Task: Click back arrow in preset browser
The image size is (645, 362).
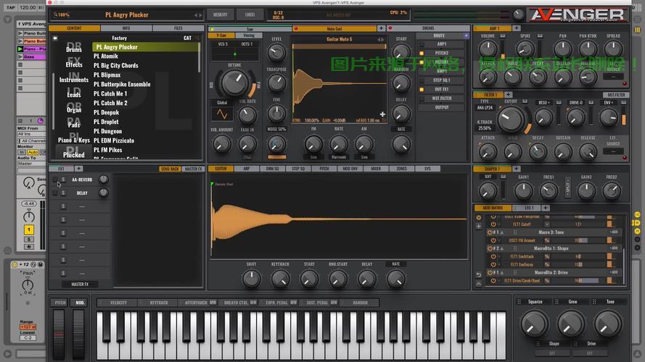Action: pos(55,38)
